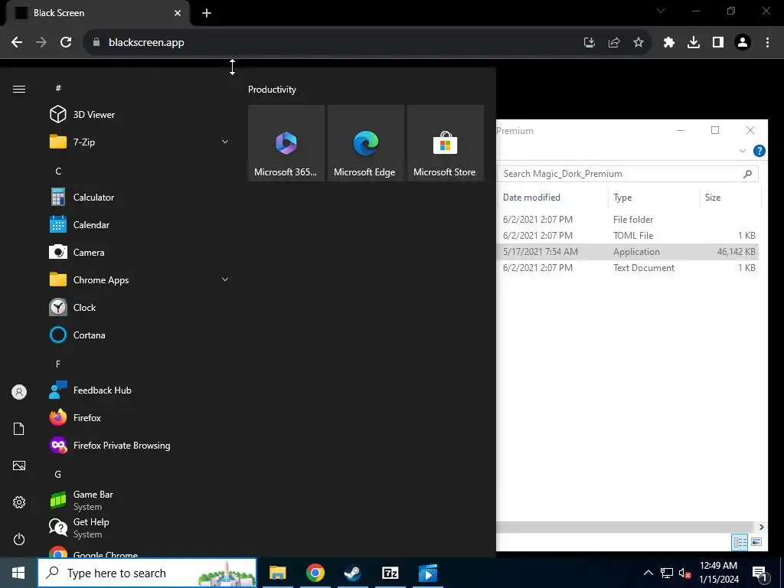
Task: Open Google Chrome from the taskbar
Action: tap(315, 573)
